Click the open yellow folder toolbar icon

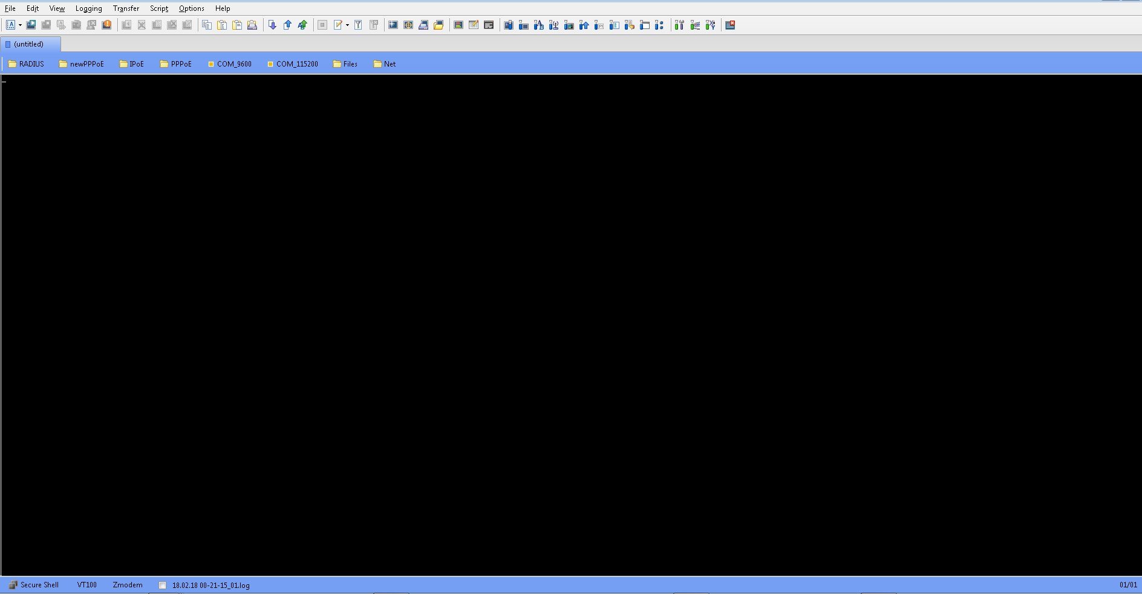(439, 25)
